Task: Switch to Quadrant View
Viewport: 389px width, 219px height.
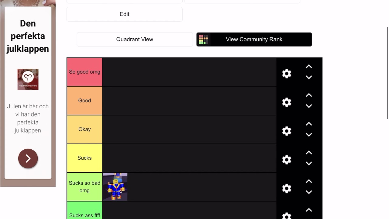Action: click(135, 40)
